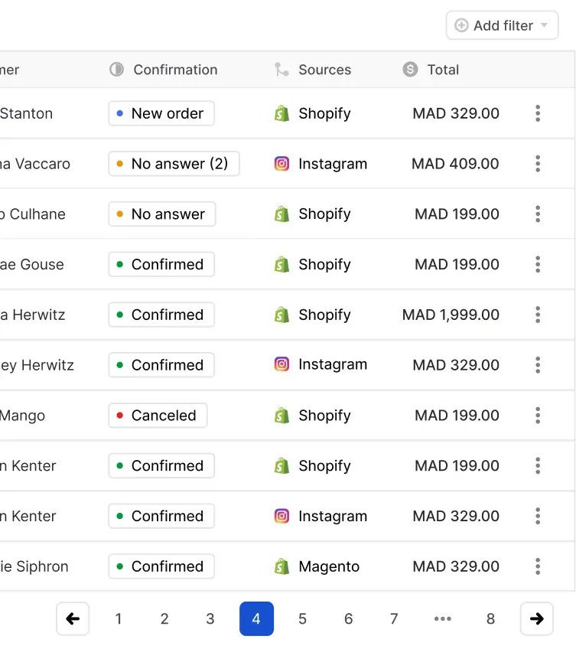The image size is (576, 646).
Task: Click the Total column dollar icon
Action: 411,70
